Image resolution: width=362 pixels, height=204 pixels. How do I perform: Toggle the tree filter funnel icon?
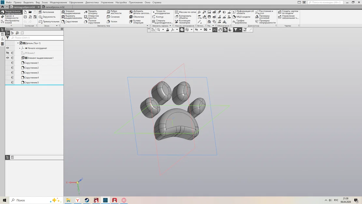[x=7, y=38]
